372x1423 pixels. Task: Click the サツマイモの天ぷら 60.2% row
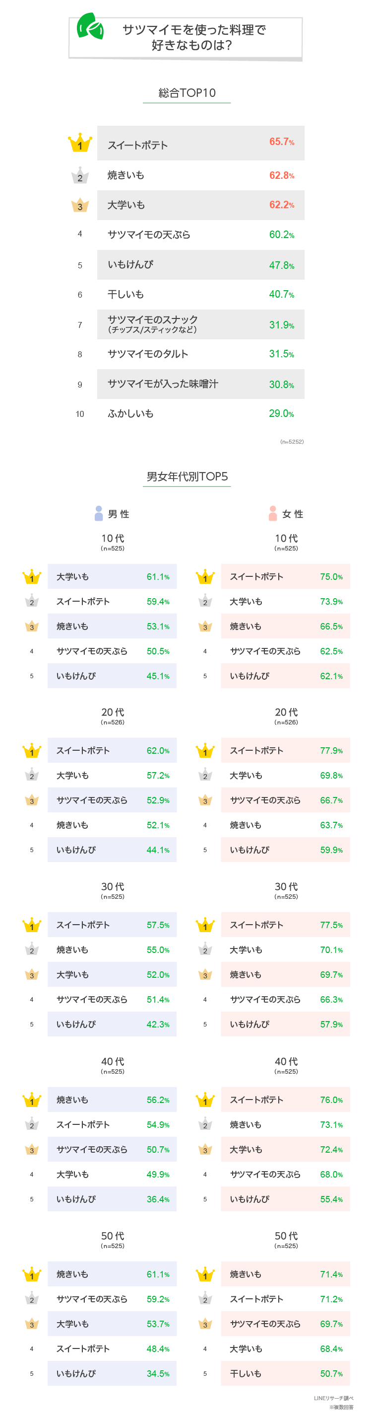[x=200, y=235]
